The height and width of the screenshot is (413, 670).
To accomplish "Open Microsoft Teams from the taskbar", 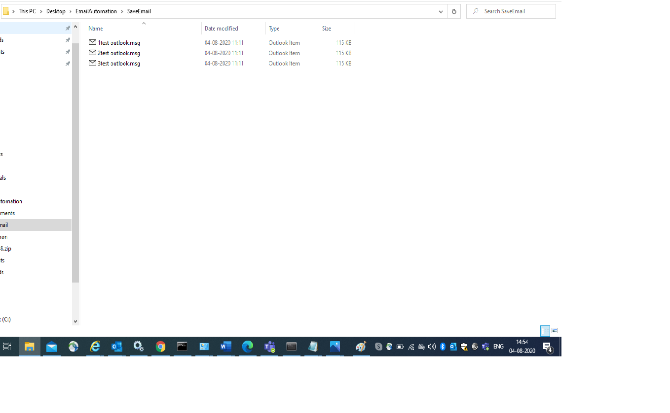I will click(269, 347).
